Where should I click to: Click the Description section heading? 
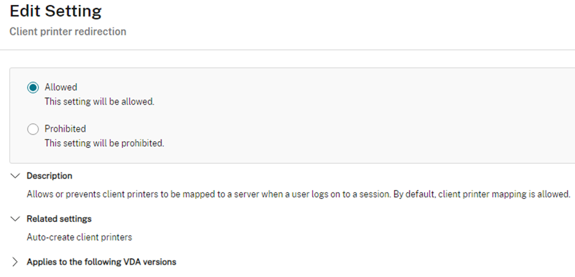50,176
